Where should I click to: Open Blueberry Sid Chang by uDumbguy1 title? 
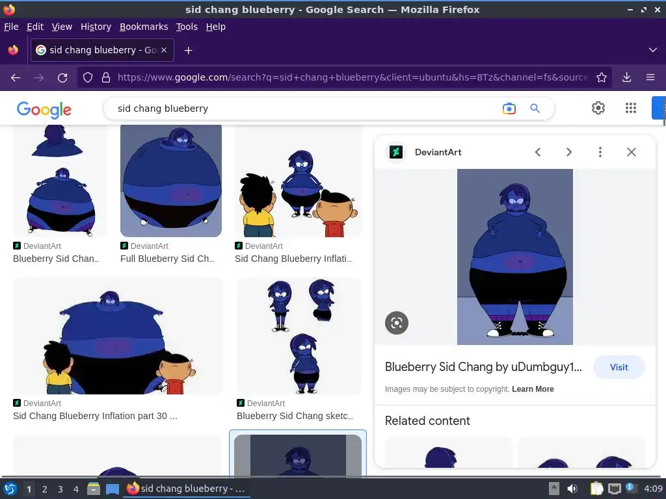click(483, 366)
